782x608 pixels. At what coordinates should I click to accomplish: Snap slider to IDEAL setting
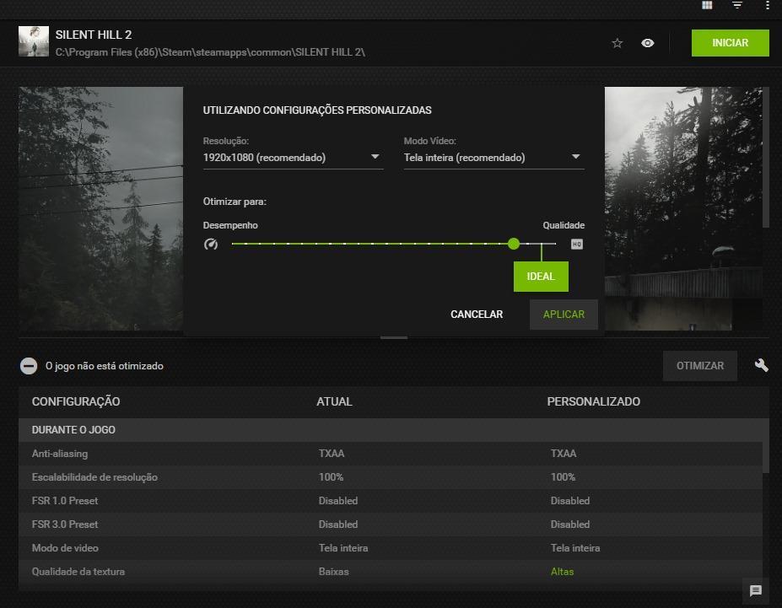click(x=541, y=276)
